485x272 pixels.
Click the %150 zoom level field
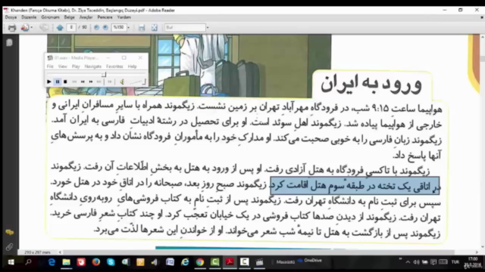[x=119, y=27]
